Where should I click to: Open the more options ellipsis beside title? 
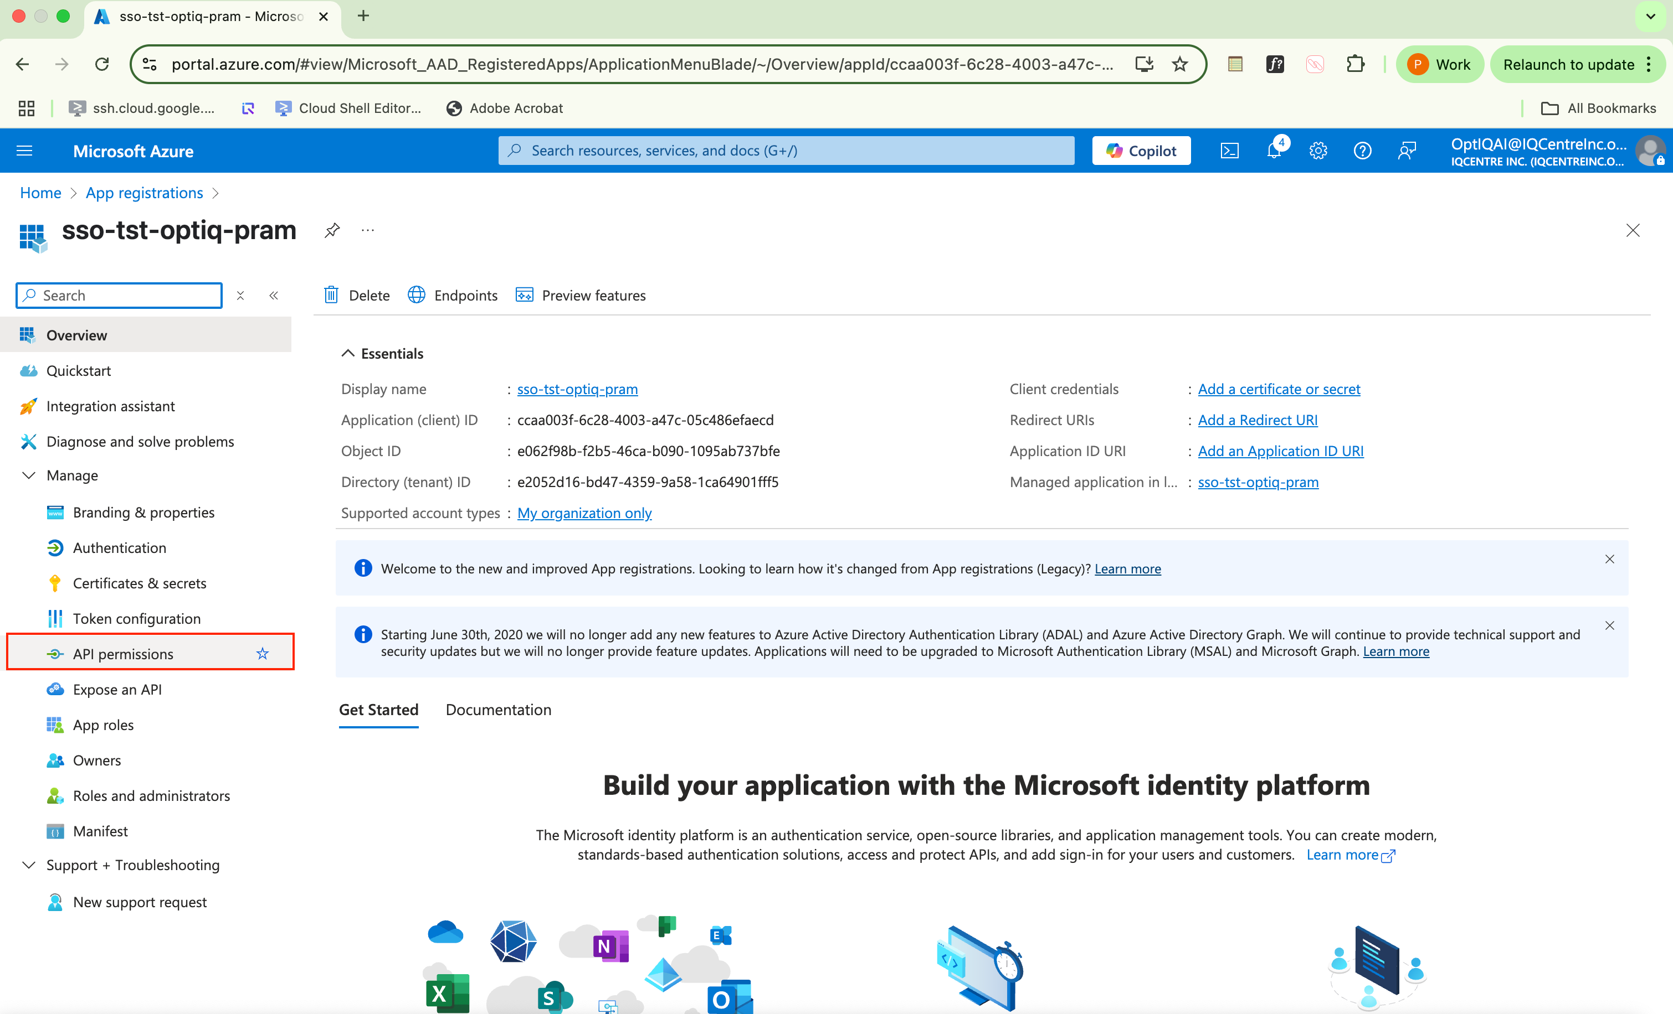368,231
